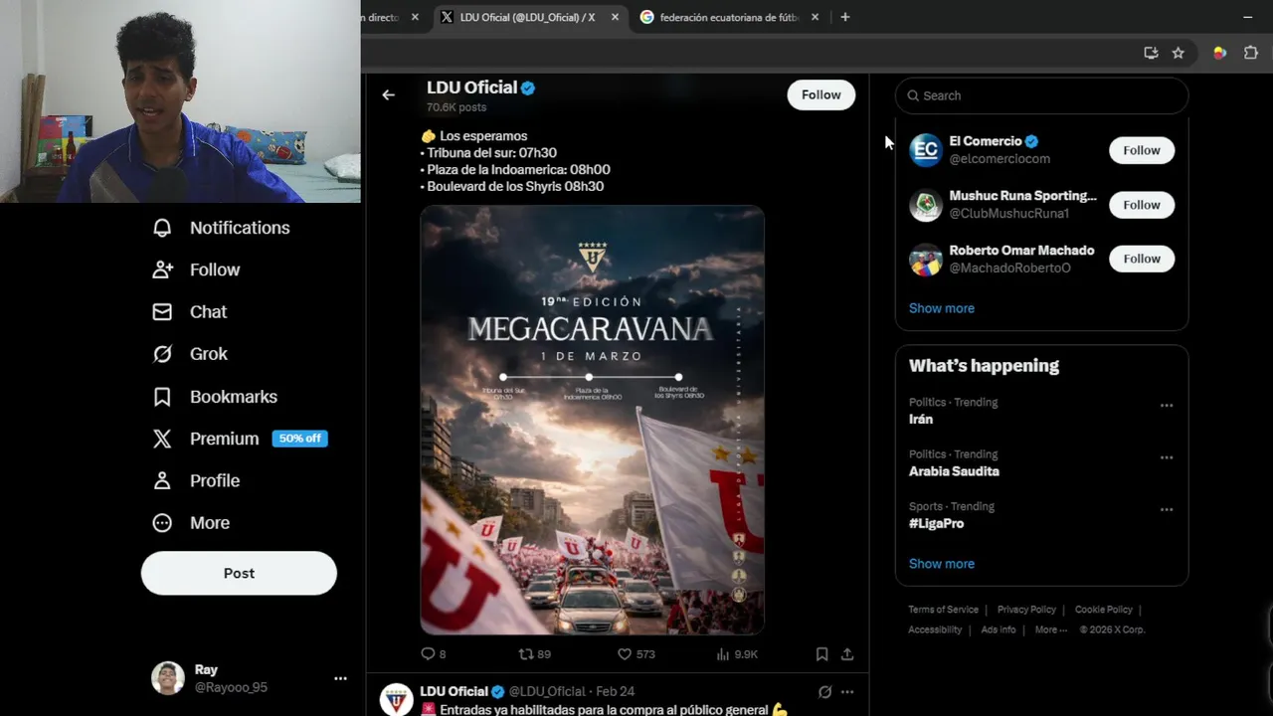
Task: Close the federación ecuatoriana tab
Action: tap(815, 17)
